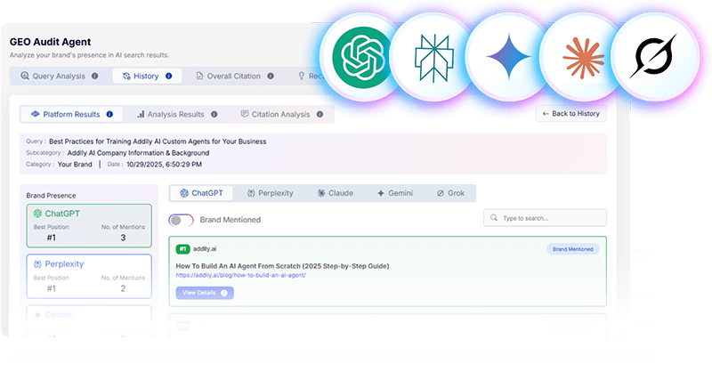Click the Brand Mentioned badge on result
The image size is (712, 380).
(x=572, y=249)
